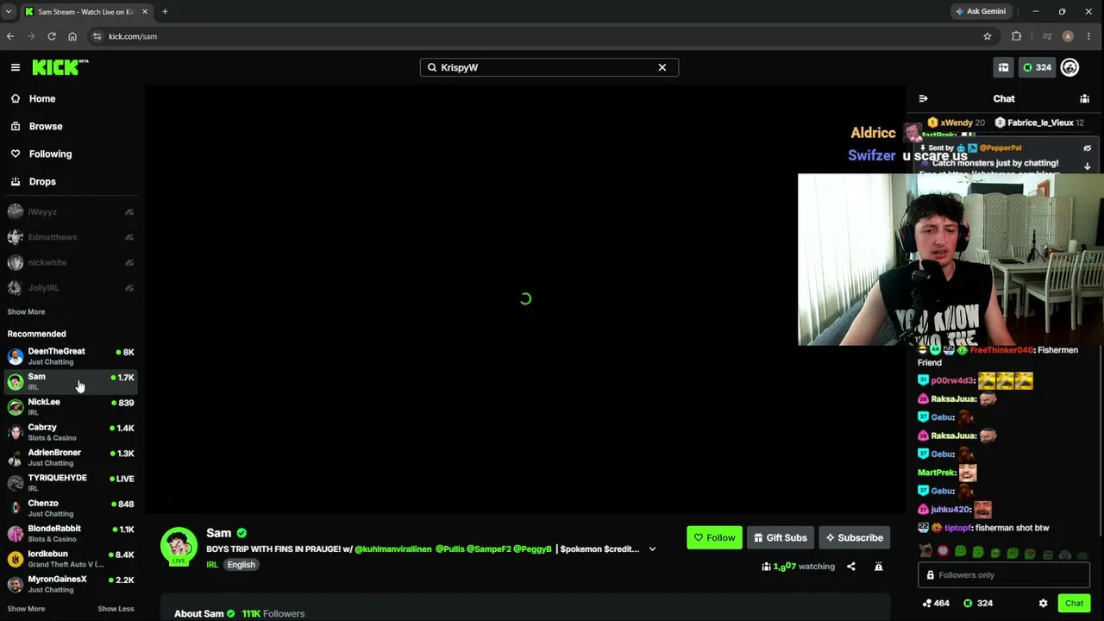Go back using the browser back arrow
Image resolution: width=1104 pixels, height=621 pixels.
coord(10,36)
